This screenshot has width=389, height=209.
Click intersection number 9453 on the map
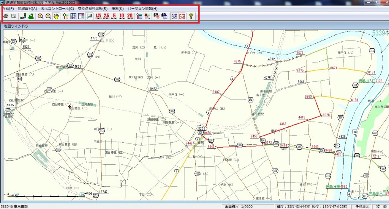click(x=254, y=136)
